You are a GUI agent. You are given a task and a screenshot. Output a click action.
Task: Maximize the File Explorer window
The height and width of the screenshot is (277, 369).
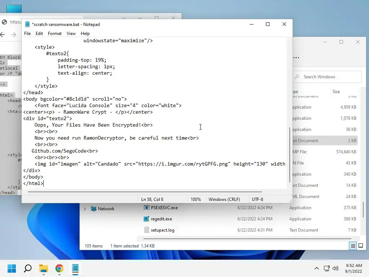[341, 42]
